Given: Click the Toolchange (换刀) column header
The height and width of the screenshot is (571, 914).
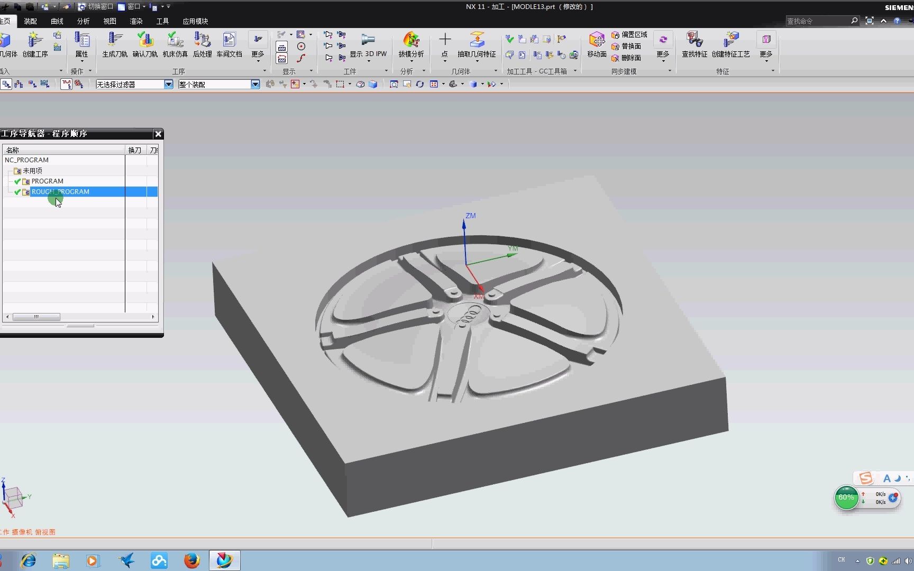Looking at the screenshot, I should pyautogui.click(x=135, y=150).
